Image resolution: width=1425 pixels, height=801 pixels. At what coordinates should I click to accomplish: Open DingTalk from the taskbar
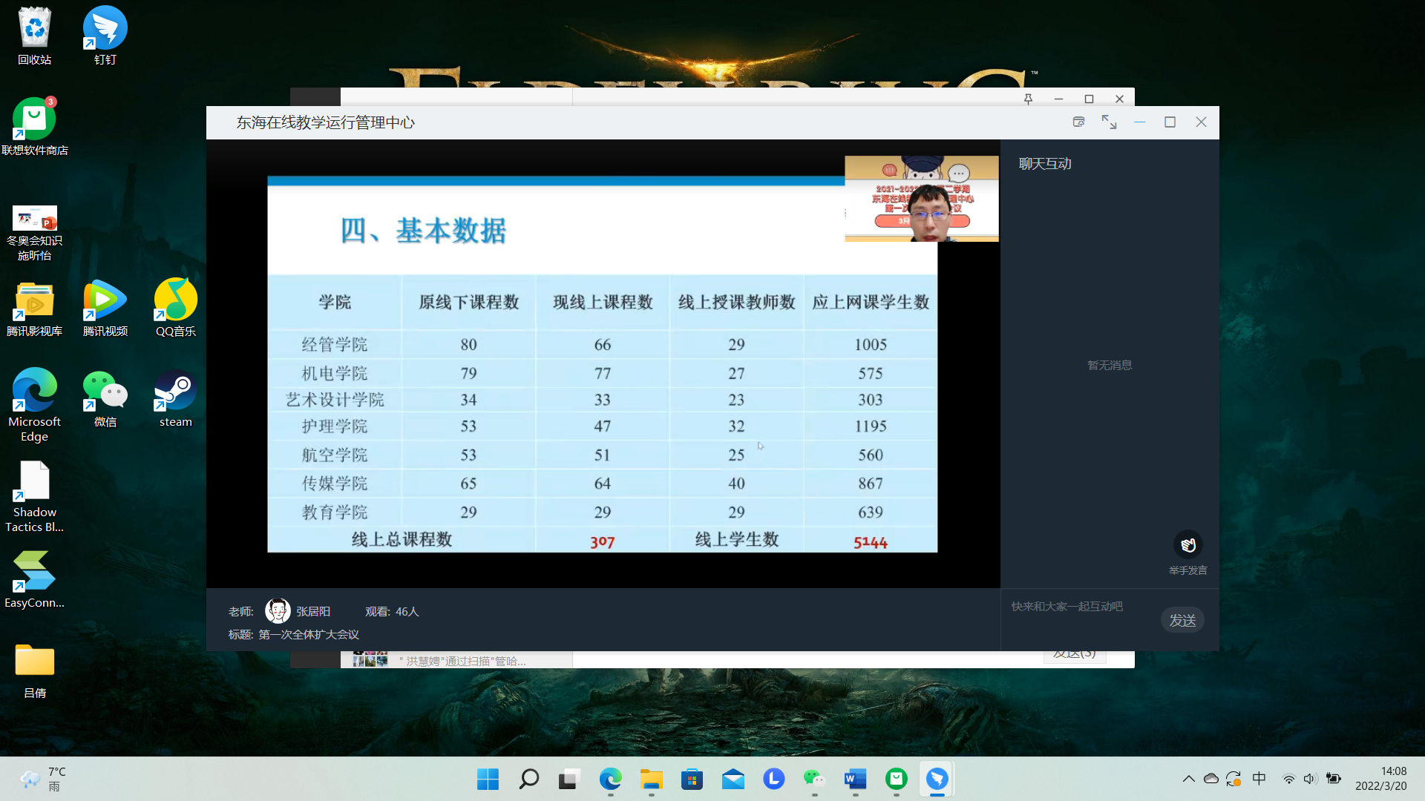pos(937,779)
